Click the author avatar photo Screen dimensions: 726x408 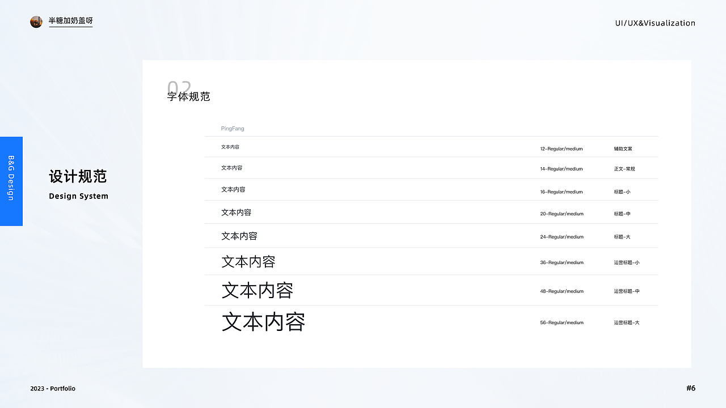(x=36, y=22)
